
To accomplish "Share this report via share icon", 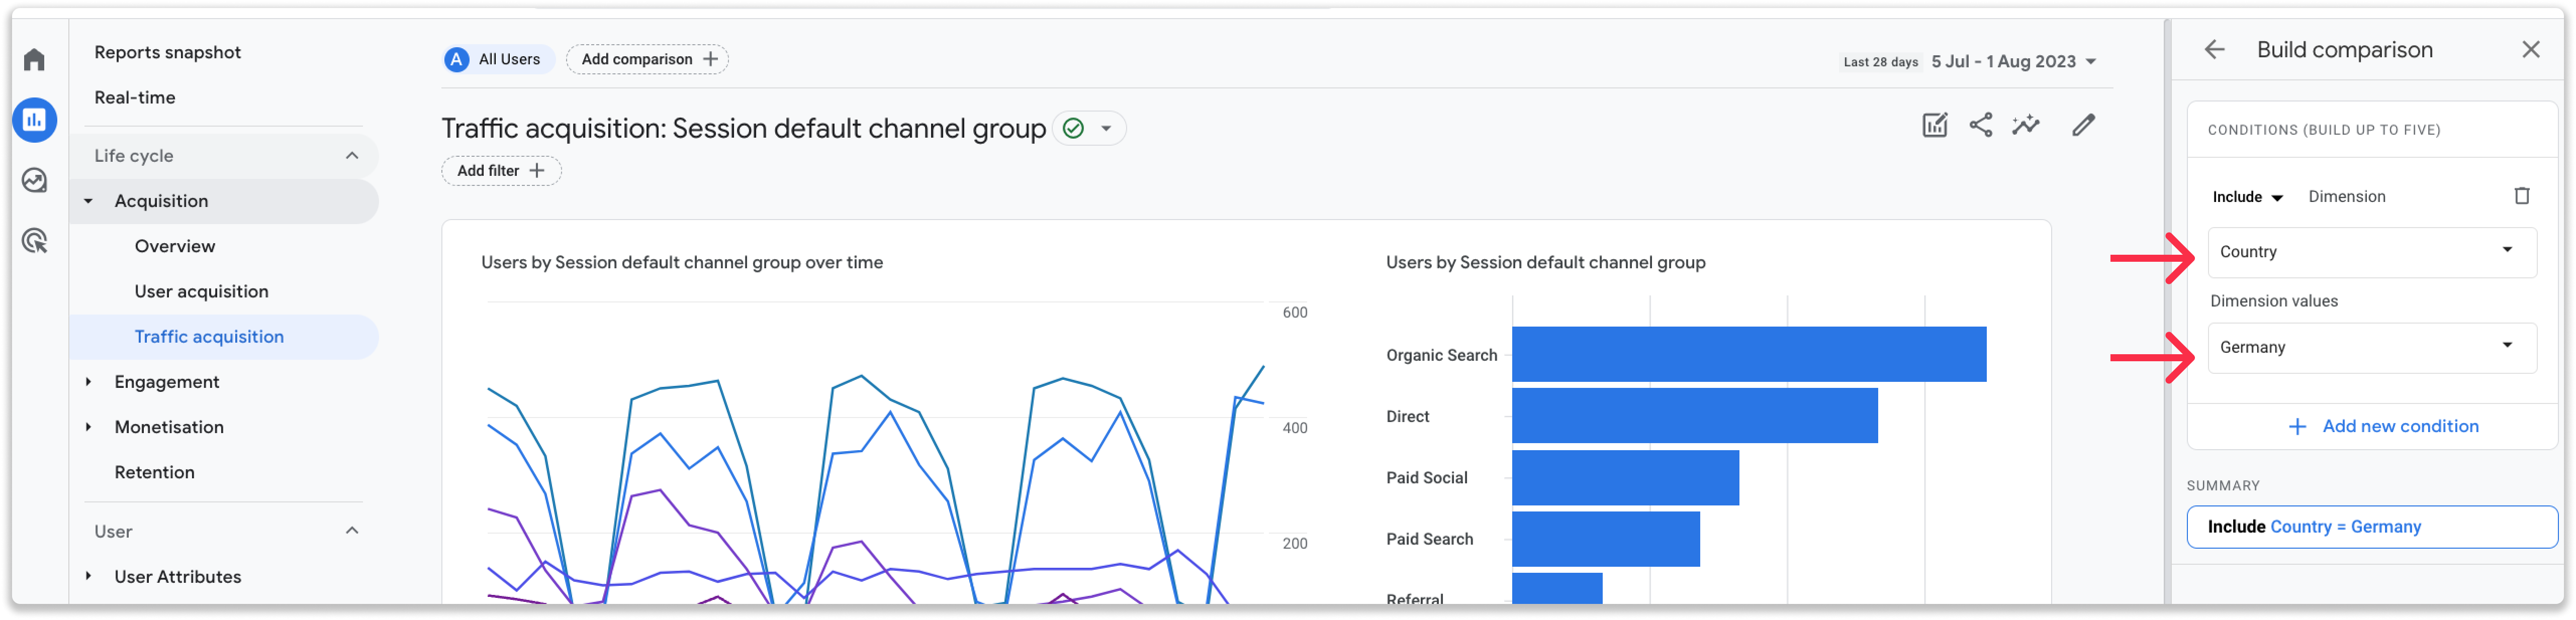I will coord(1980,125).
